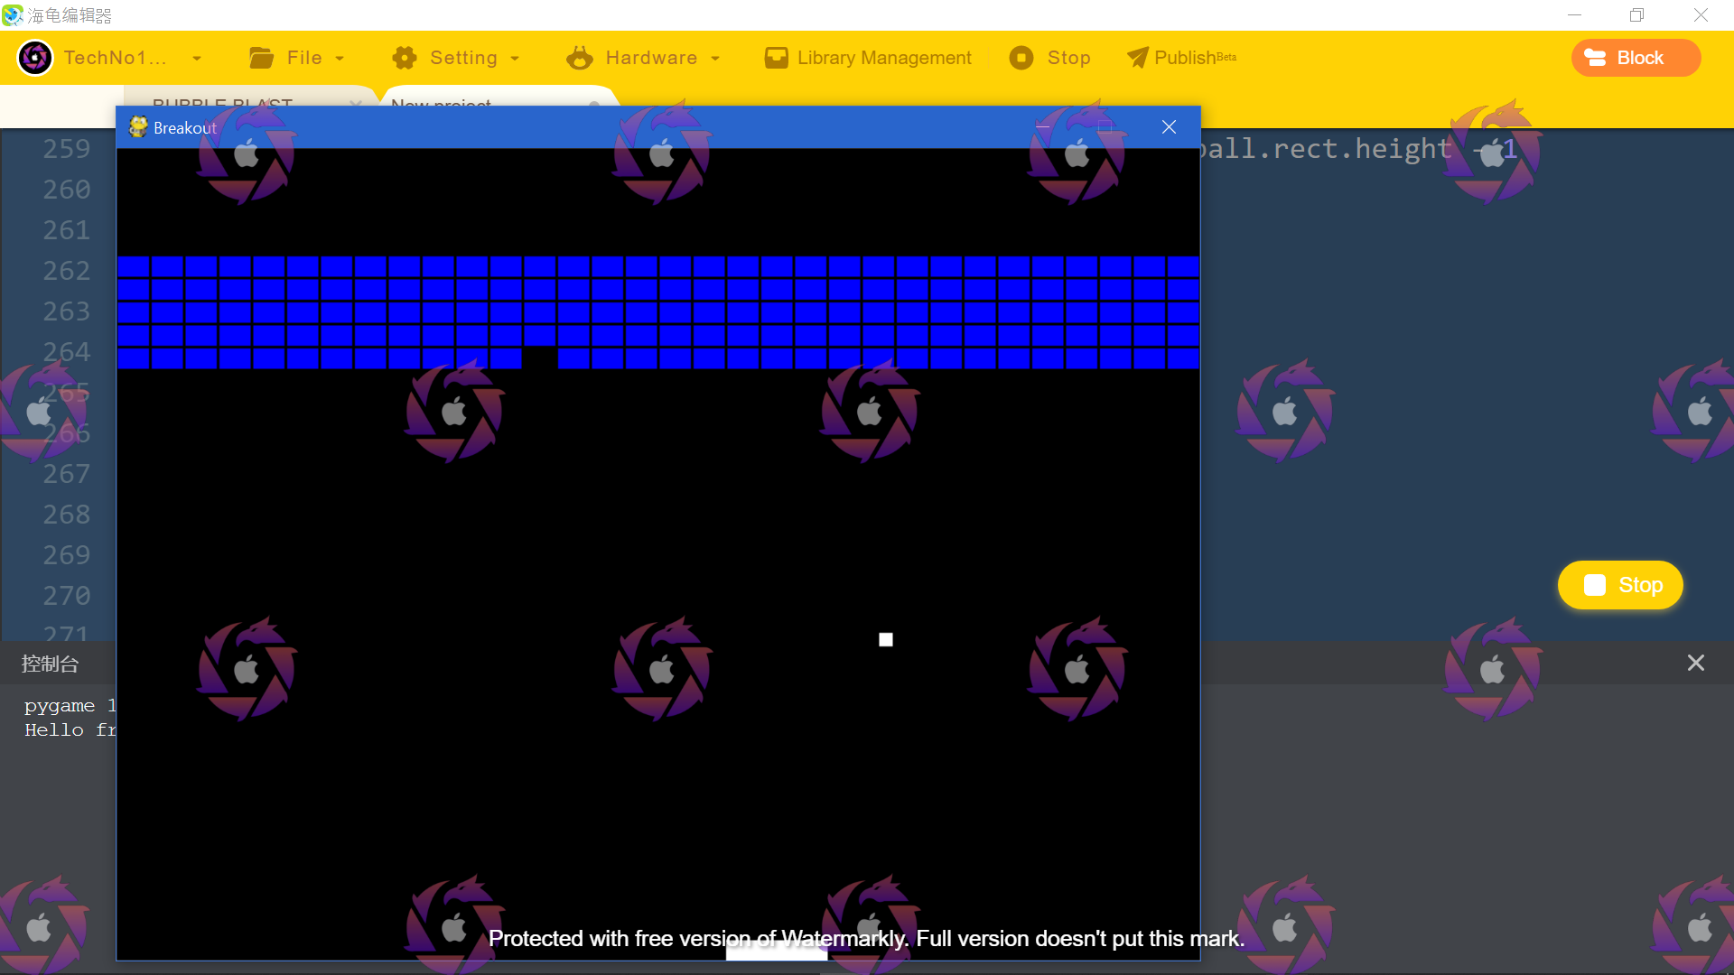
Task: Close the console panel with its X
Action: (1696, 664)
